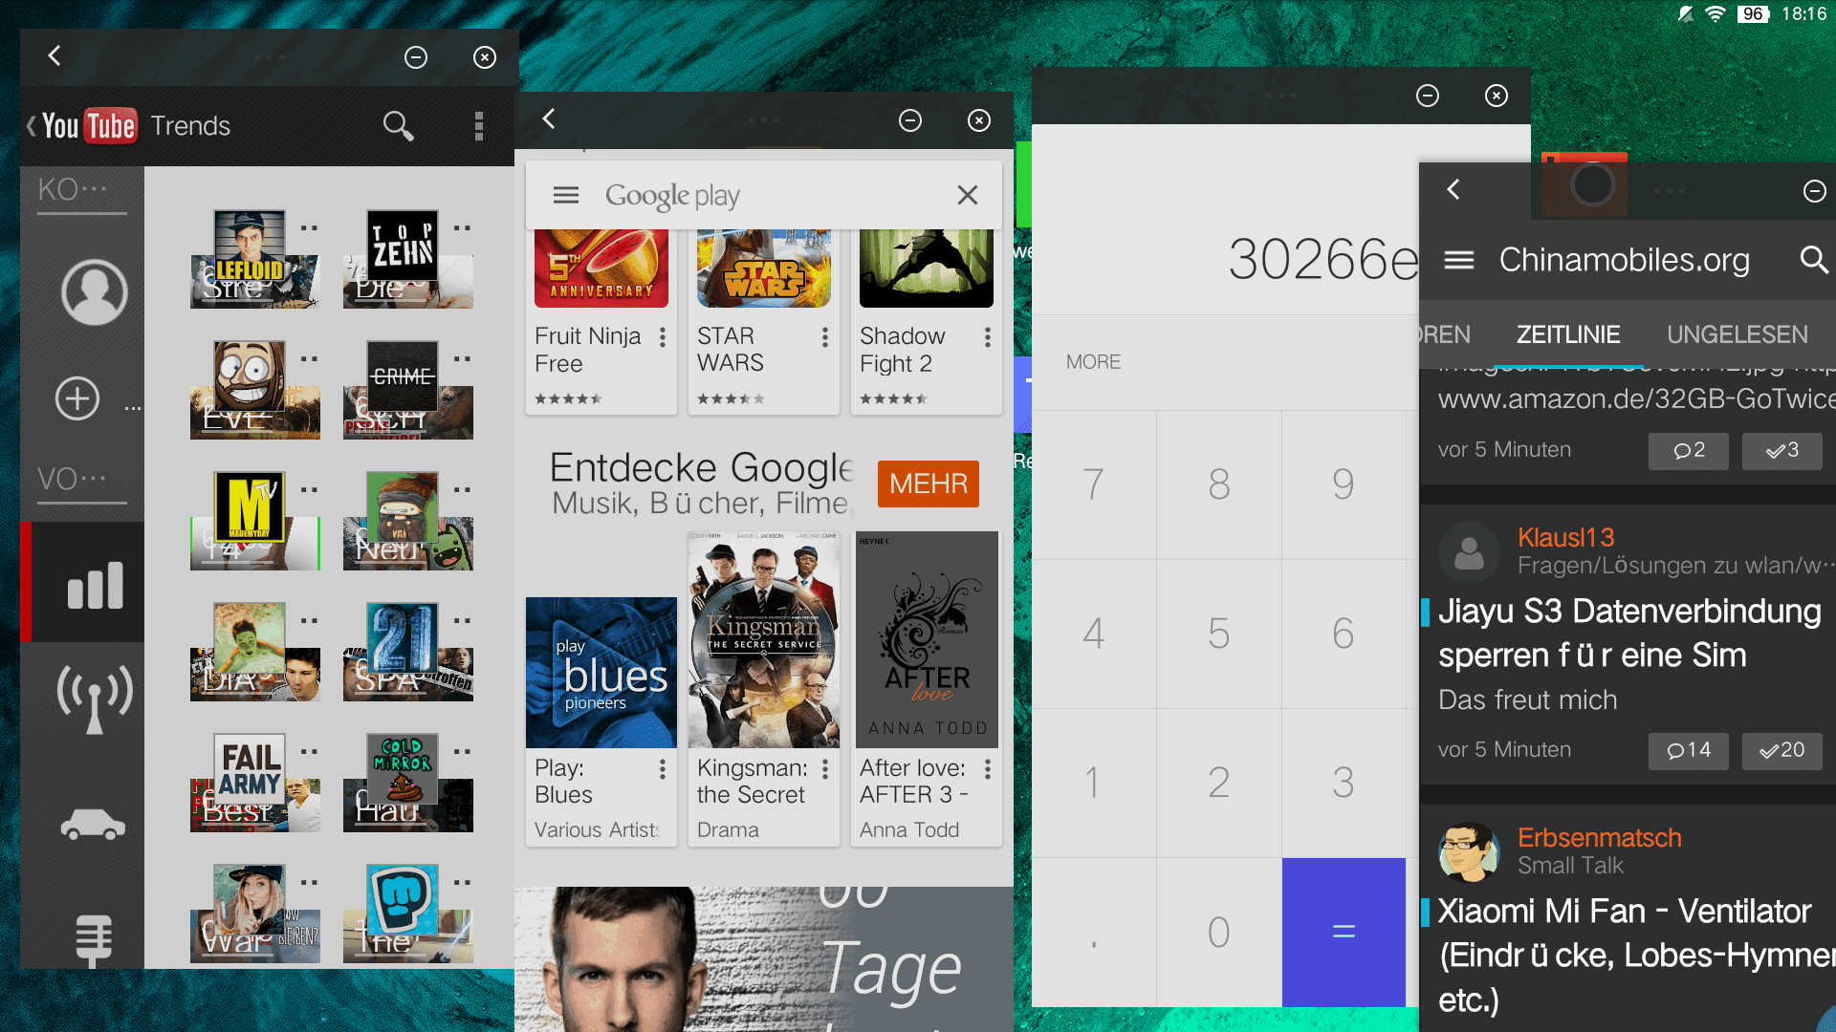
Task: Check the WiFi status icon
Action: pyautogui.click(x=1716, y=13)
